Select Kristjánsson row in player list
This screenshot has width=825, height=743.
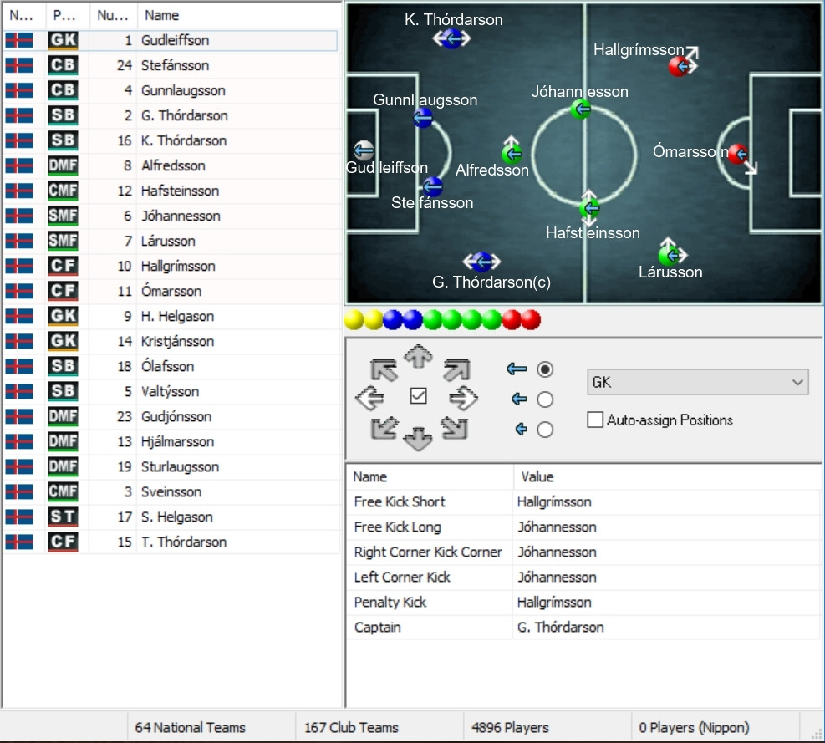[x=171, y=342]
